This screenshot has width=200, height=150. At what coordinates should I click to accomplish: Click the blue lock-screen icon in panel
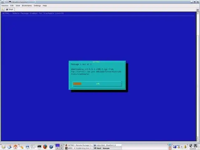click(x=170, y=145)
